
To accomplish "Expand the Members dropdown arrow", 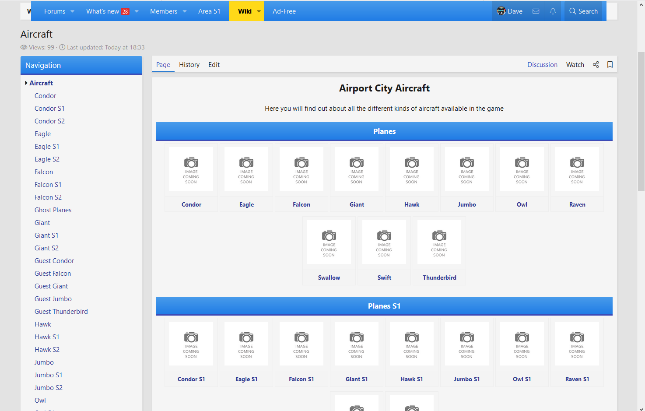I will pos(185,11).
